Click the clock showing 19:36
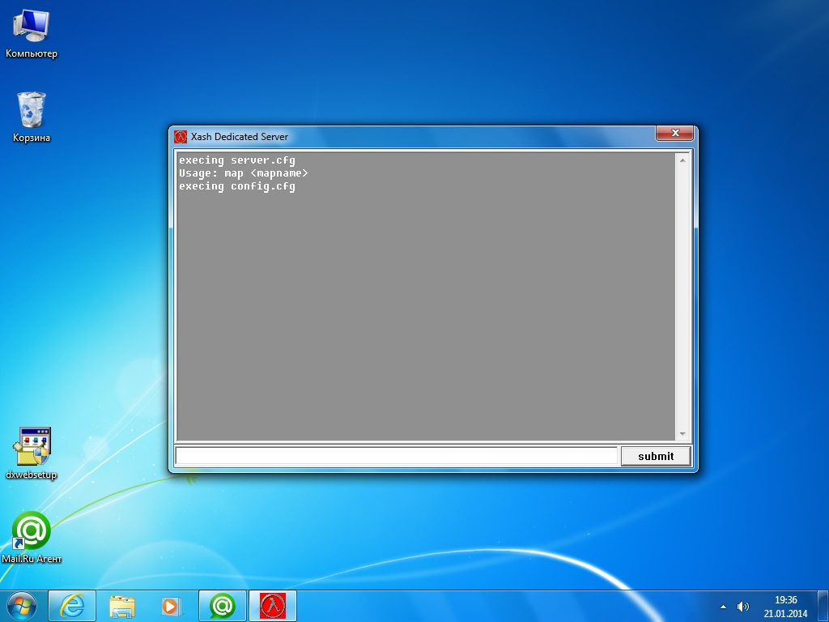This screenshot has height=622, width=829. click(x=785, y=606)
